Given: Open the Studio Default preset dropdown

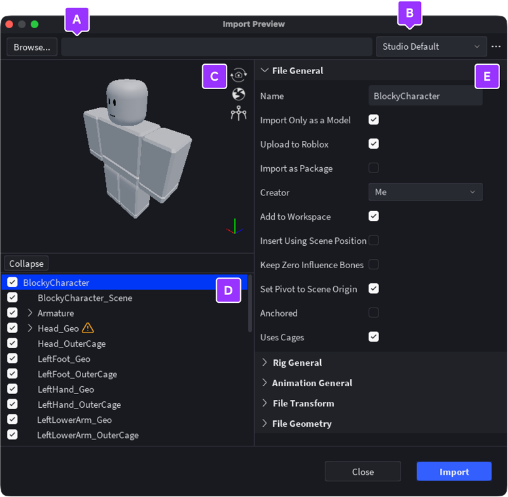Looking at the screenshot, I should (431, 47).
